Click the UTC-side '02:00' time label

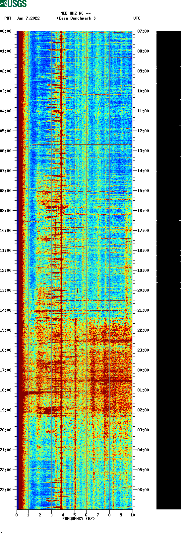click(x=143, y=410)
